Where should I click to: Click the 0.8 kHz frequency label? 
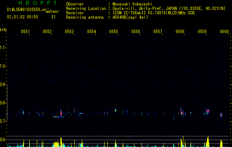(x=3, y=103)
